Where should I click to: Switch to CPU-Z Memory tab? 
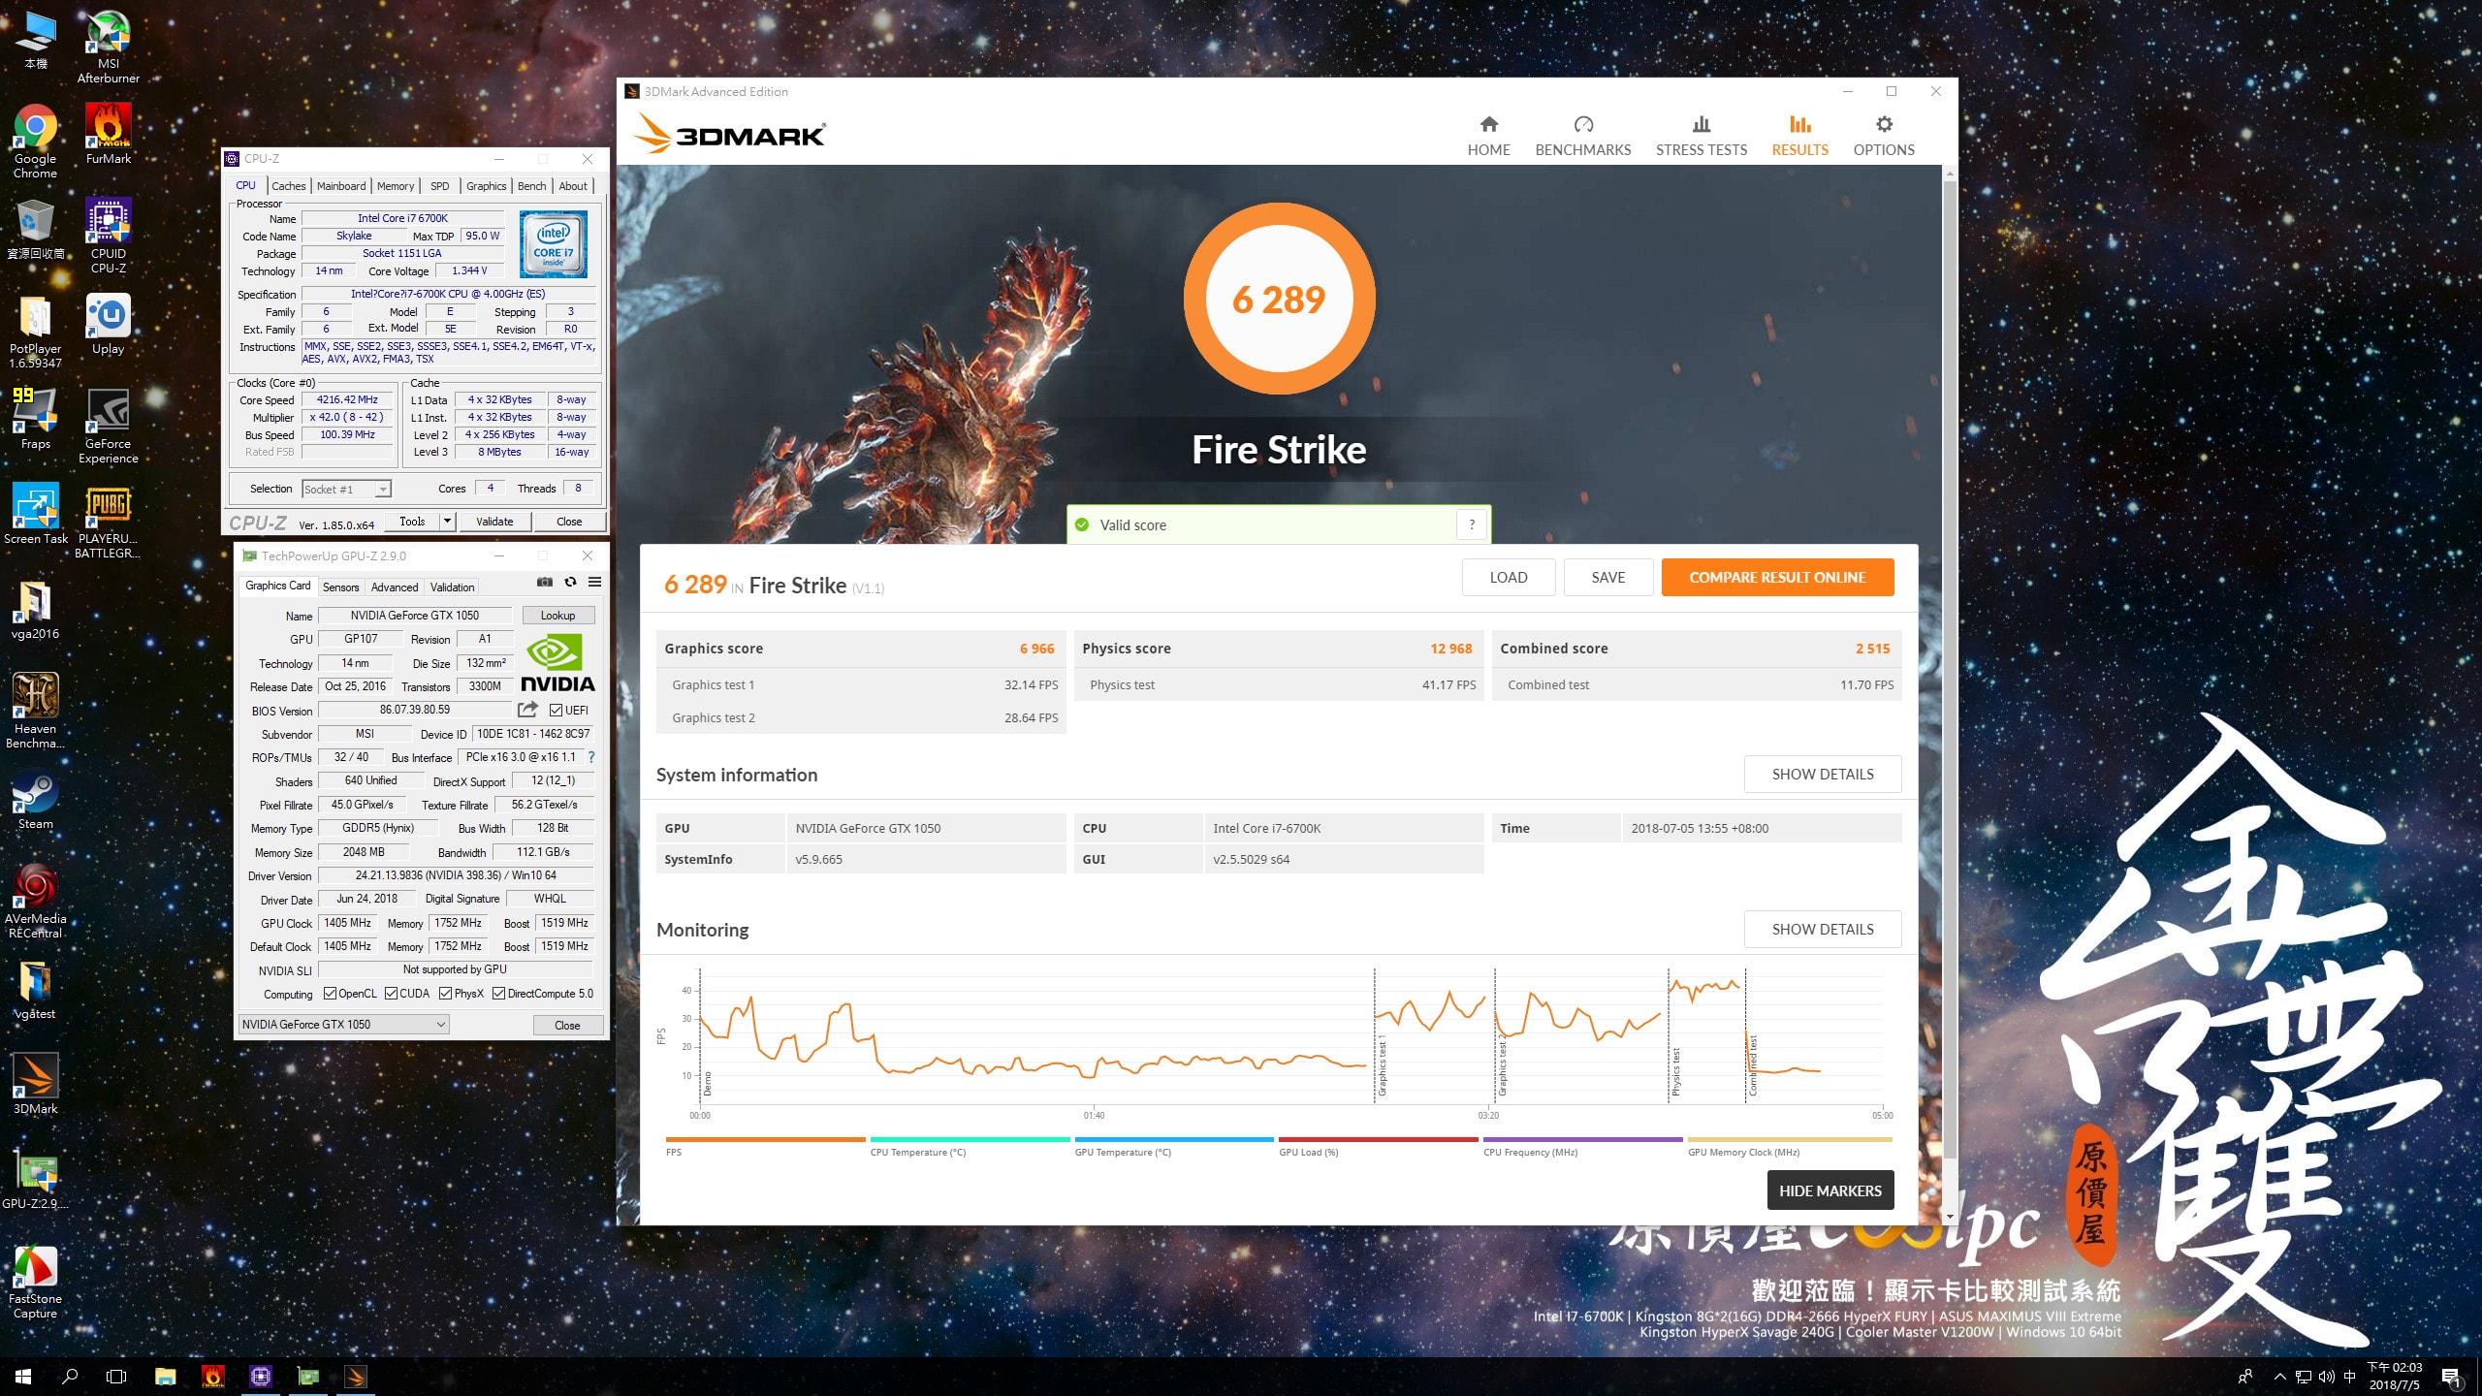click(396, 186)
